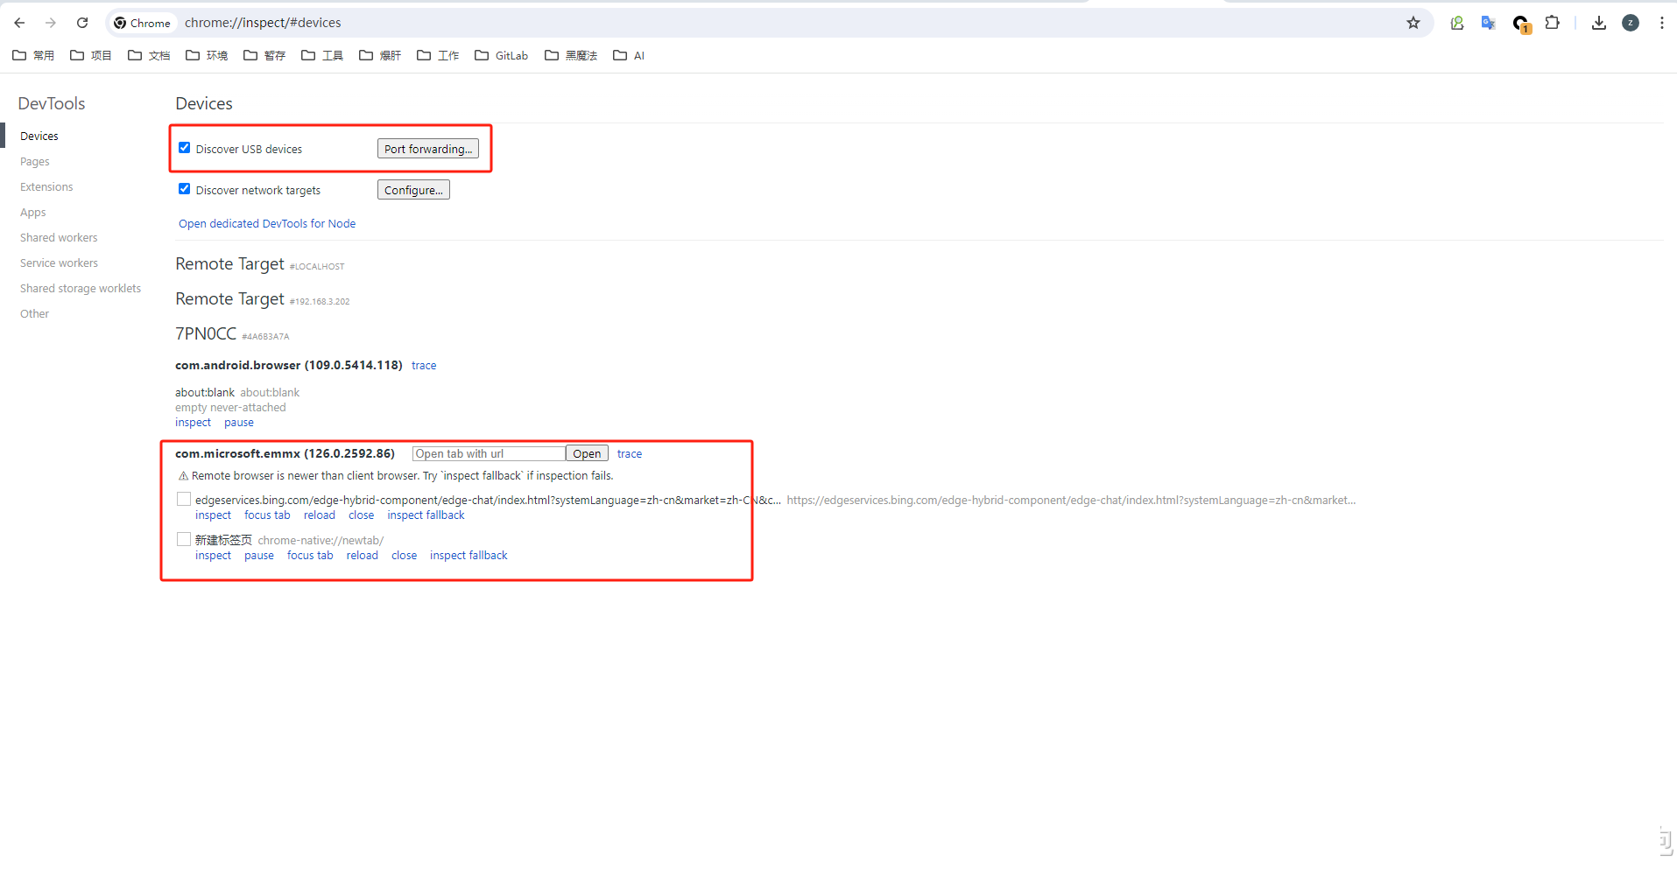Open the profile avatar icon
This screenshot has height=869, width=1677.
[x=1630, y=23]
